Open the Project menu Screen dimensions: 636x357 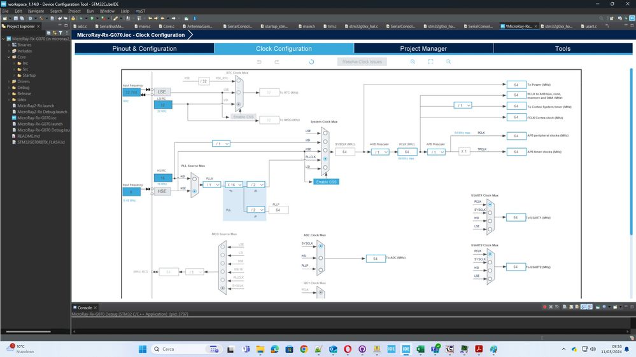pyautogui.click(x=74, y=11)
